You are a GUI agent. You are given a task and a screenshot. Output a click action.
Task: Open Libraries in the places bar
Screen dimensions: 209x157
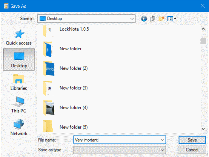19,82
